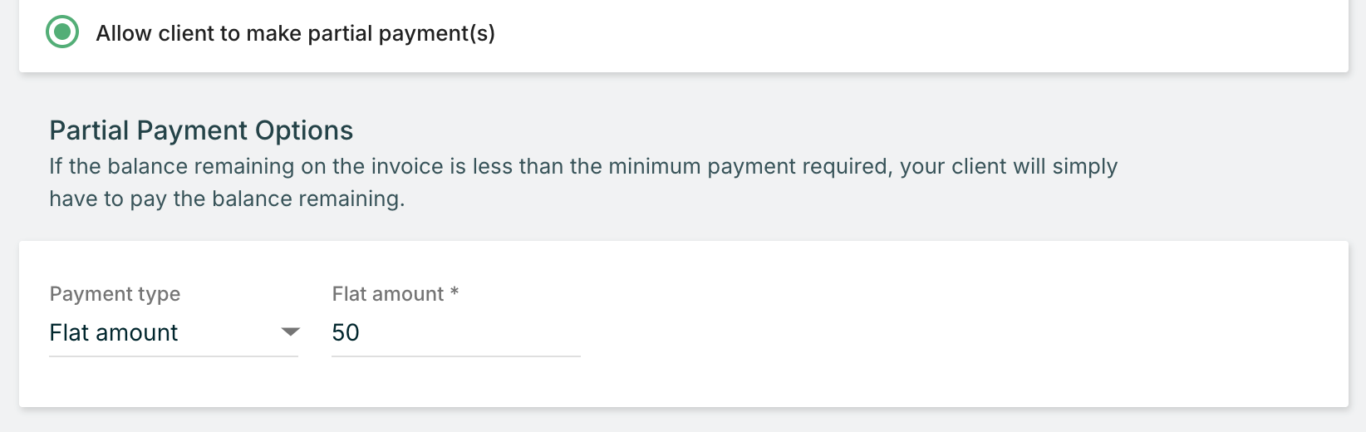Open the Payment type dropdown arrow
Screen dimensions: 1366x432
[x=290, y=332]
